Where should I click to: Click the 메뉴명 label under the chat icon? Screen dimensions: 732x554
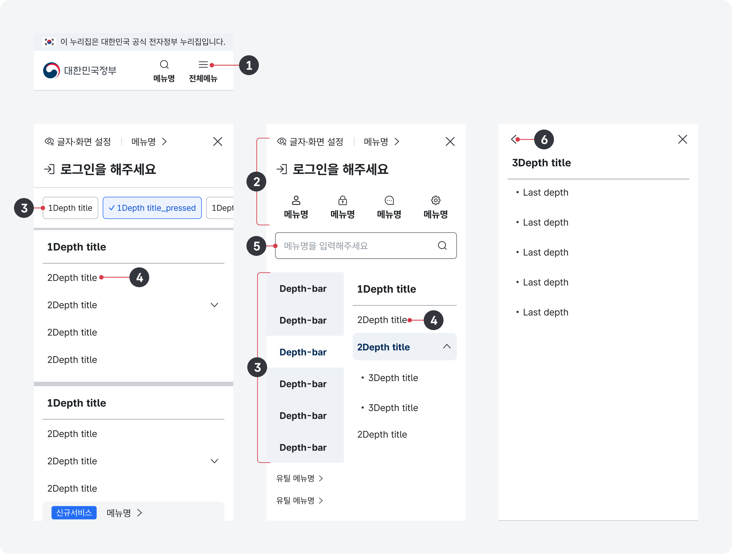pos(389,214)
